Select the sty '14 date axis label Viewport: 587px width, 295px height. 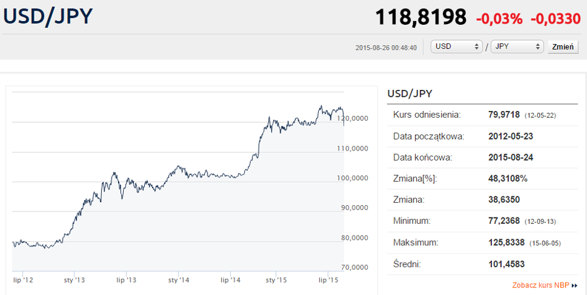[x=179, y=280]
